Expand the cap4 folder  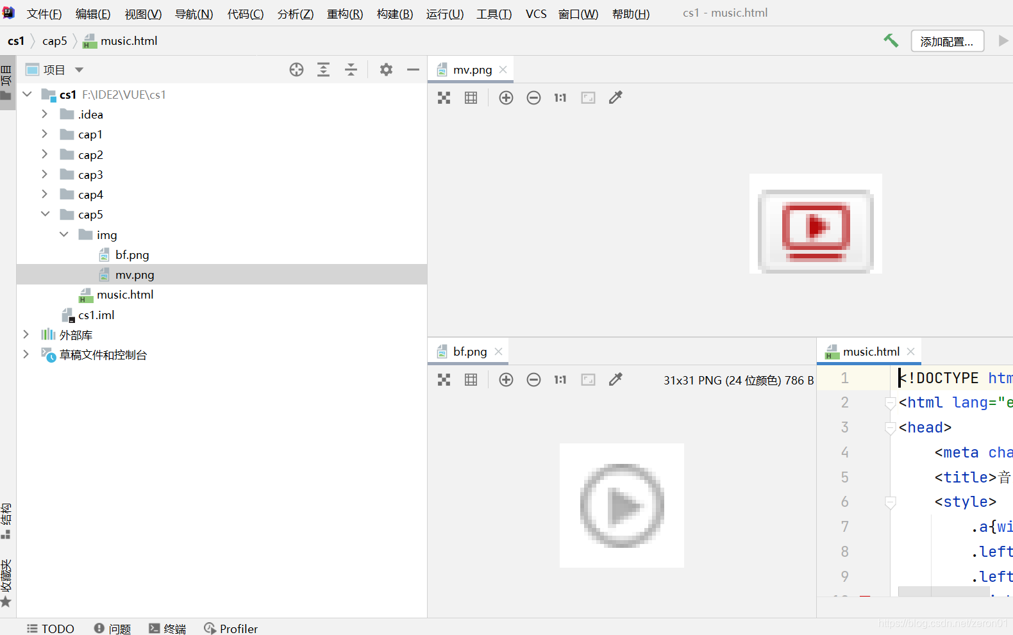coord(44,194)
